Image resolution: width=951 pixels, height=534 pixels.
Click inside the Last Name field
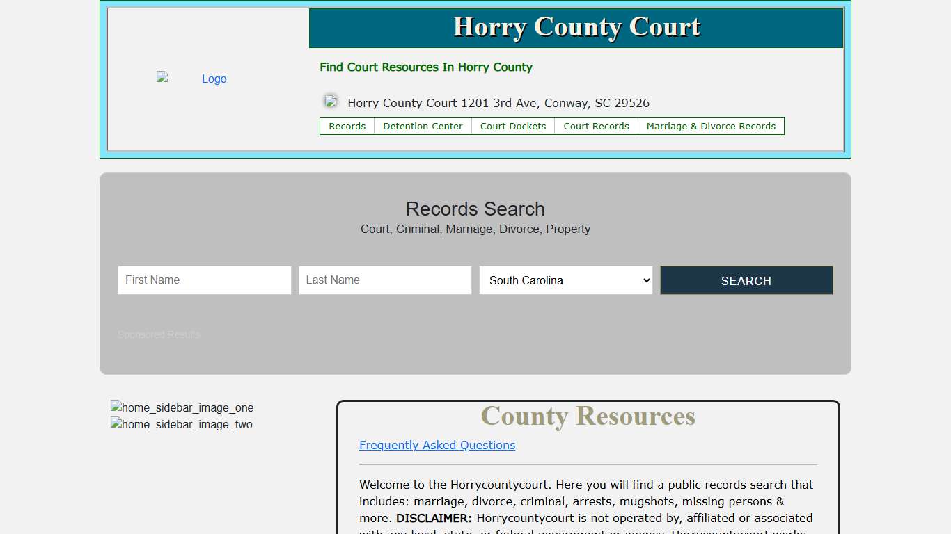click(385, 280)
